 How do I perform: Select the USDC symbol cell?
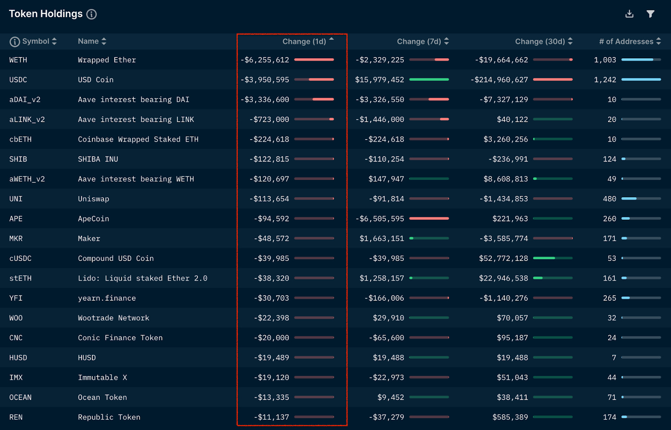point(18,80)
